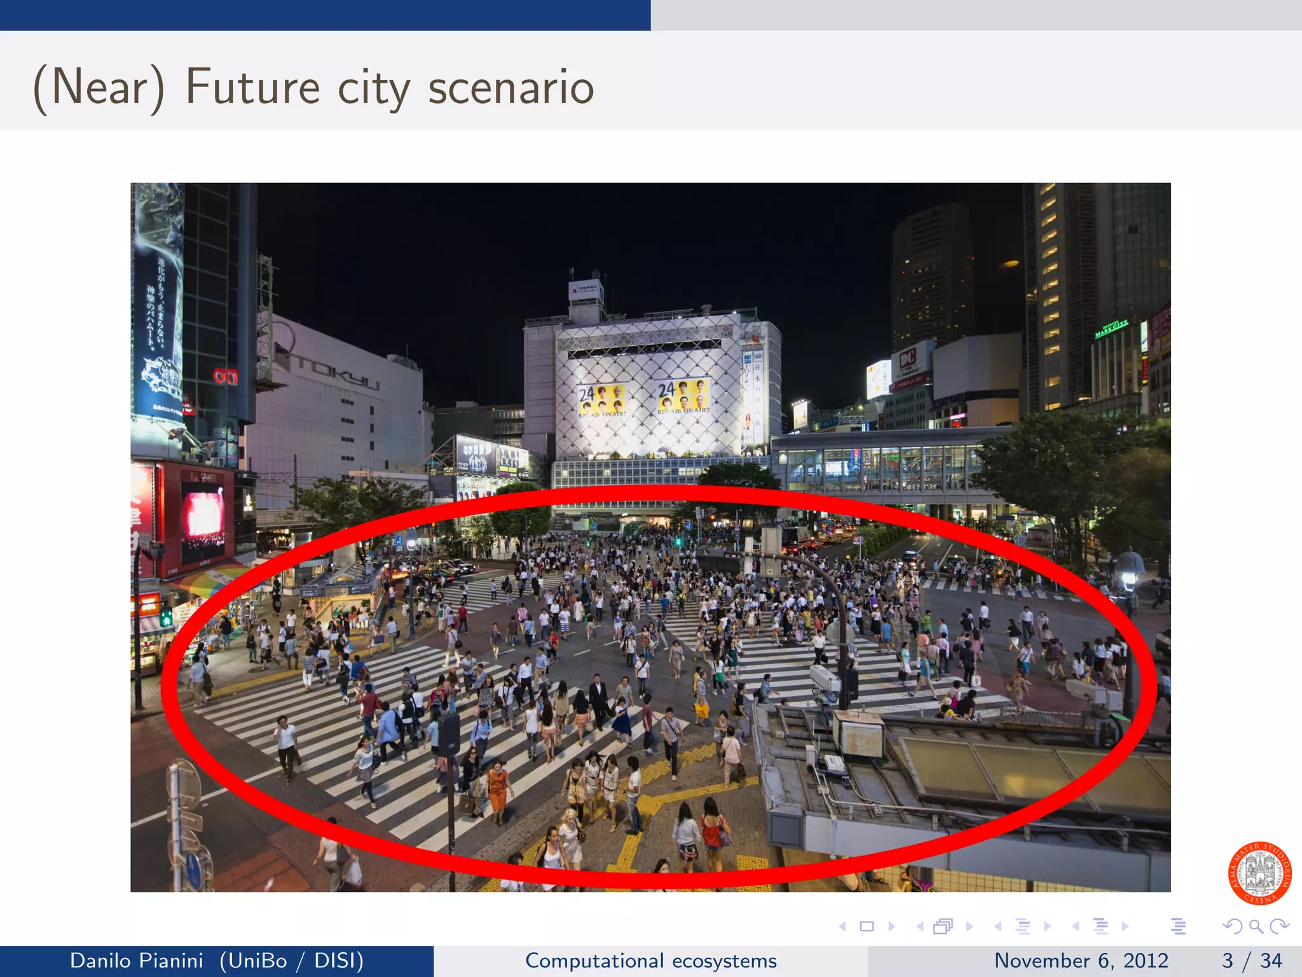Click the subsection navigation icon
The height and width of the screenshot is (977, 1302).
click(x=1023, y=927)
